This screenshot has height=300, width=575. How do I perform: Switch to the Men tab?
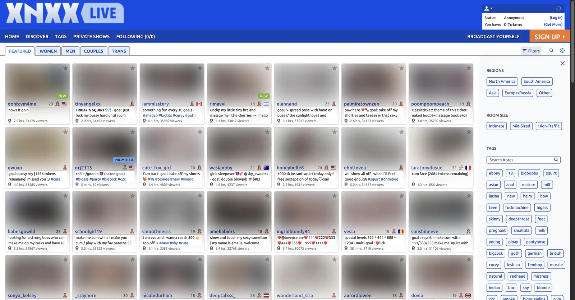point(70,51)
